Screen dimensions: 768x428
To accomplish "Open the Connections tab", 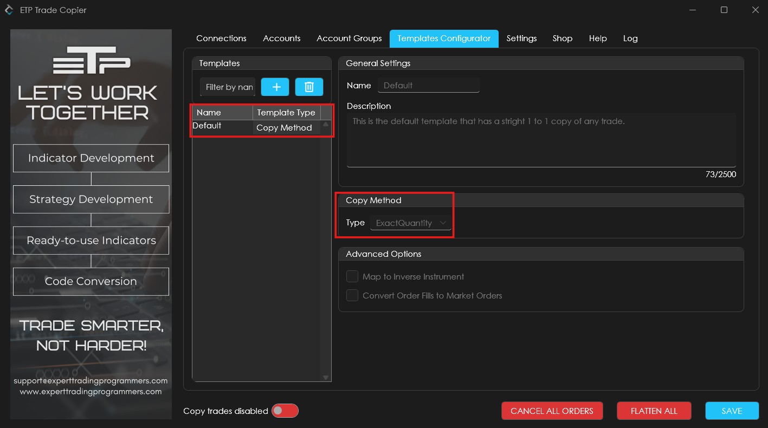I will click(x=221, y=38).
